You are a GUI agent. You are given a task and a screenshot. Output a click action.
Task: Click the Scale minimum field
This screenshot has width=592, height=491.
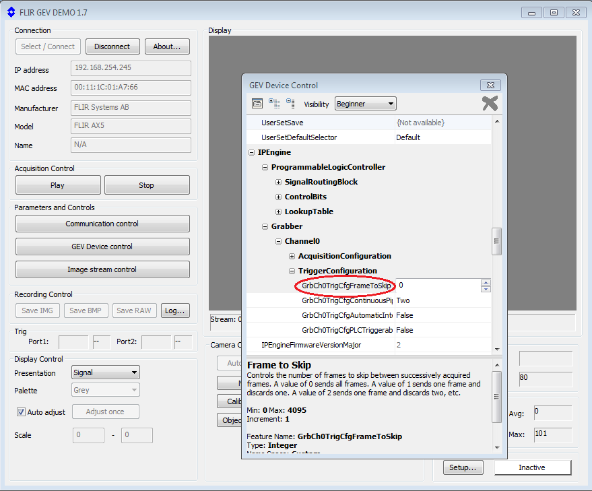(88, 435)
